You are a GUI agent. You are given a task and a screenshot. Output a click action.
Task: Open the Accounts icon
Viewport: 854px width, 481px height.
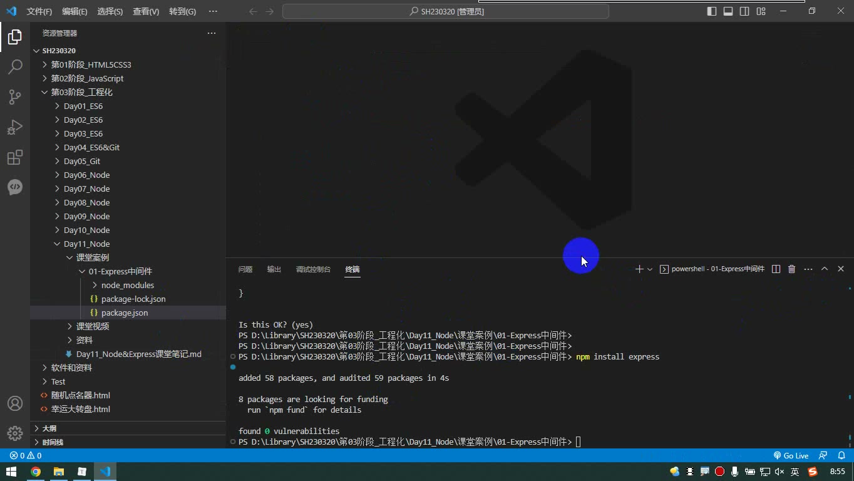tap(15, 403)
